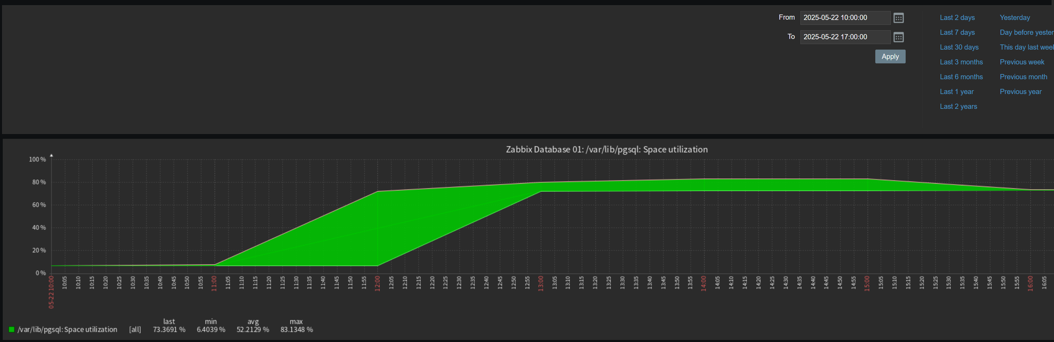Show data for Yesterday
The width and height of the screenshot is (1054, 342).
point(1014,18)
